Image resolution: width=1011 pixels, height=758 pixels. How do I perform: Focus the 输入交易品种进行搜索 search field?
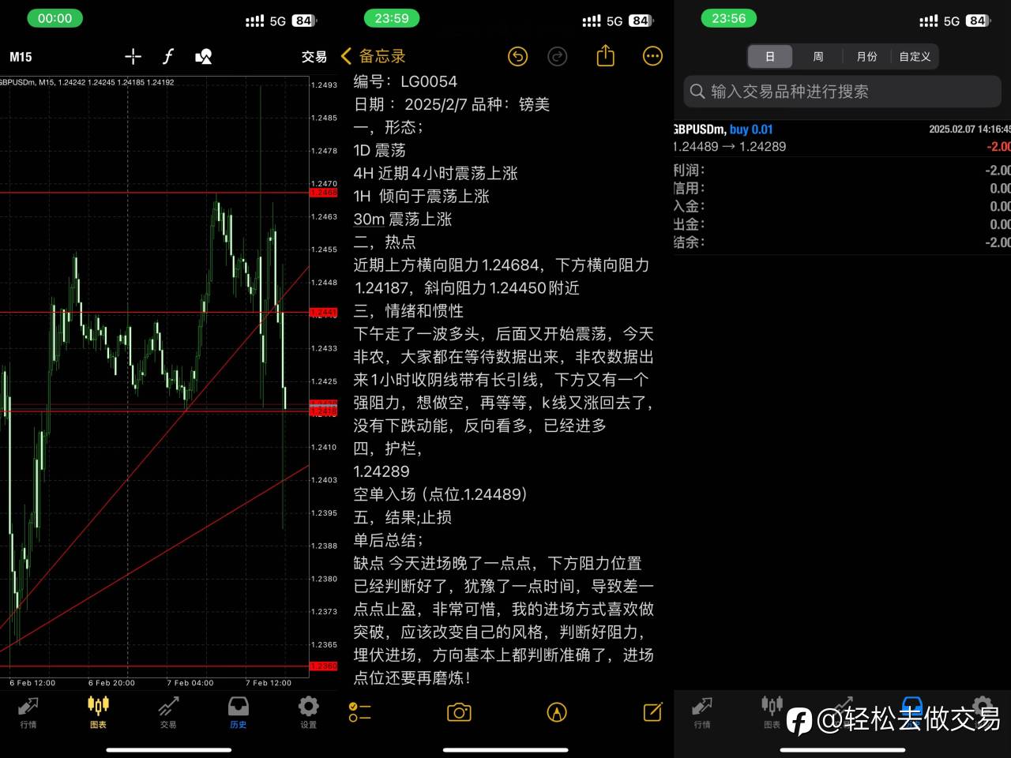point(842,92)
